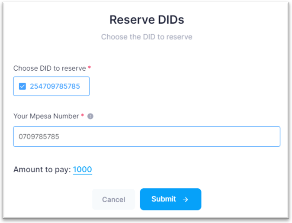Click the checkmark icon for 254709785785
Image resolution: width=292 pixels, height=223 pixels.
(x=22, y=86)
